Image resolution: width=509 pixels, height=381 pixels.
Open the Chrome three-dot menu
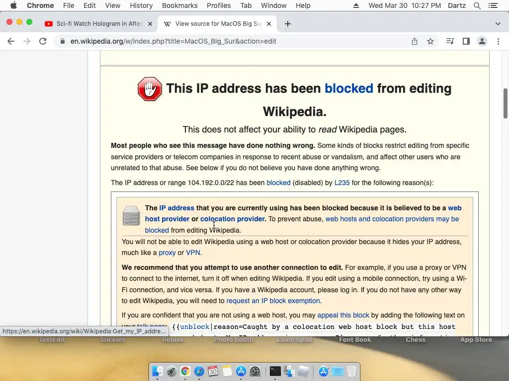point(498,41)
